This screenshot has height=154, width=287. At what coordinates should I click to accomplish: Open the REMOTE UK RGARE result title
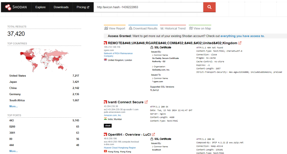(172, 43)
